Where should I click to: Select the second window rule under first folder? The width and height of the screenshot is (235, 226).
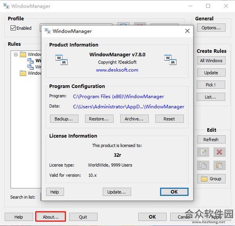click(34, 67)
